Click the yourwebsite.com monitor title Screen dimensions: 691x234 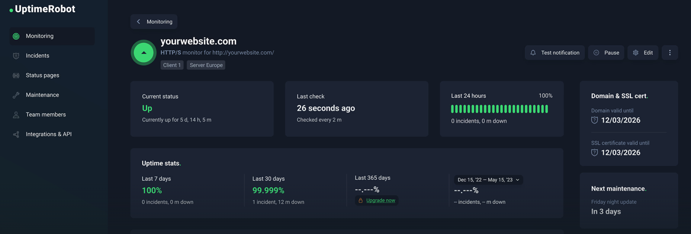point(198,41)
